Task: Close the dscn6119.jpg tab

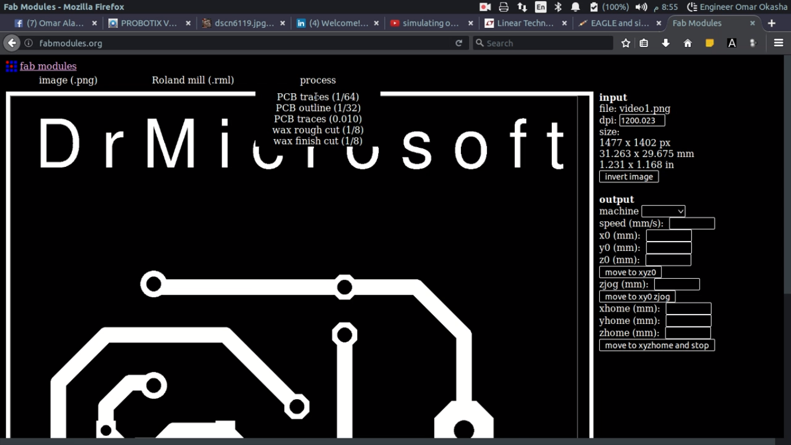Action: click(x=283, y=23)
